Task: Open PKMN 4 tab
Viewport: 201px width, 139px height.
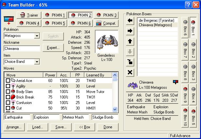Action: pos(29,23)
